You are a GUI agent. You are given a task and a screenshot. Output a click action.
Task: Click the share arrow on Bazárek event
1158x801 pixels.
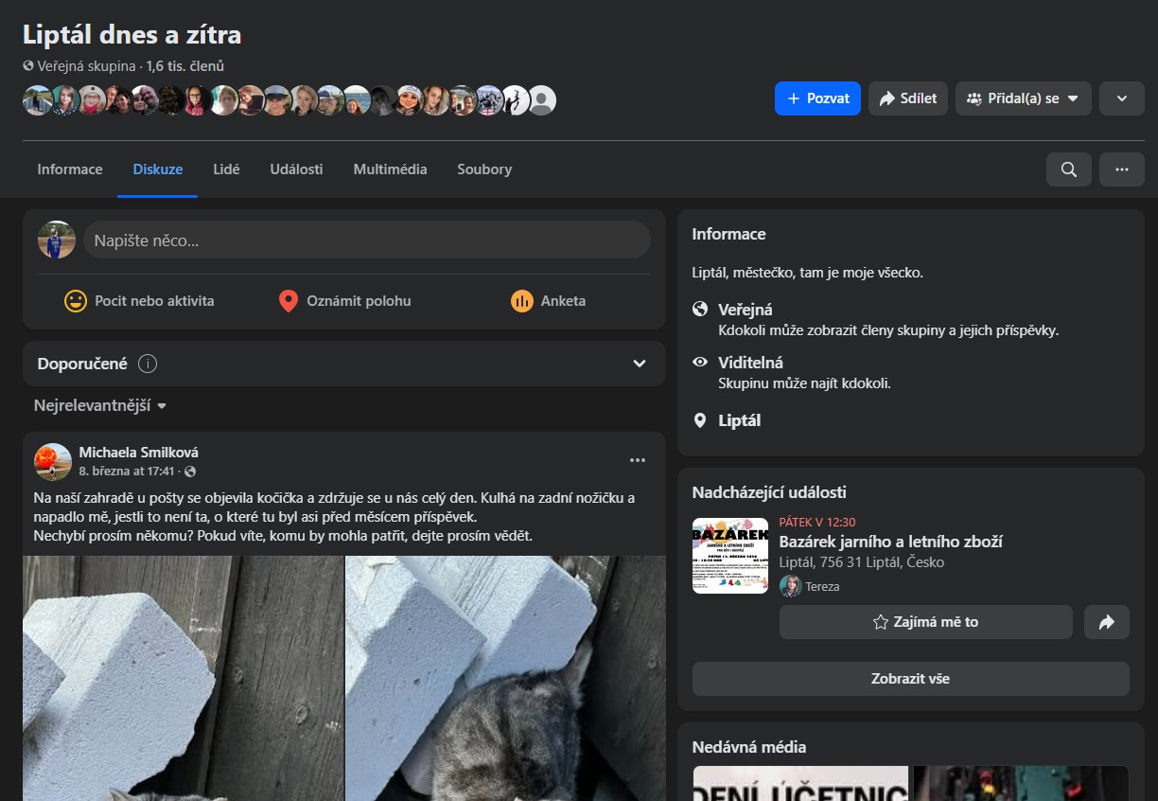point(1106,622)
